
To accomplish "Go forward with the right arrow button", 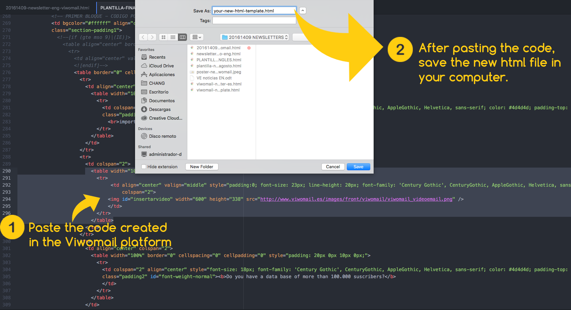I will (x=152, y=37).
